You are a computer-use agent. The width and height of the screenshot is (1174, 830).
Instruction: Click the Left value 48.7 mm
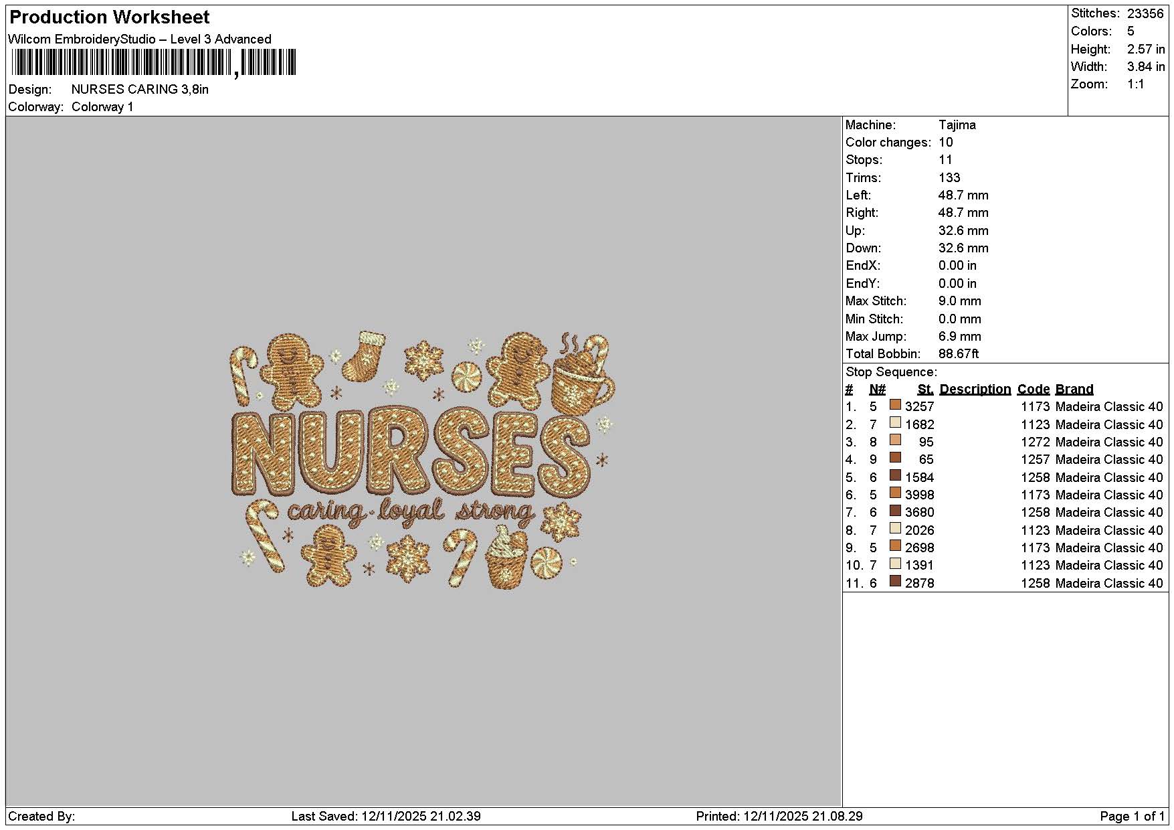(x=963, y=195)
